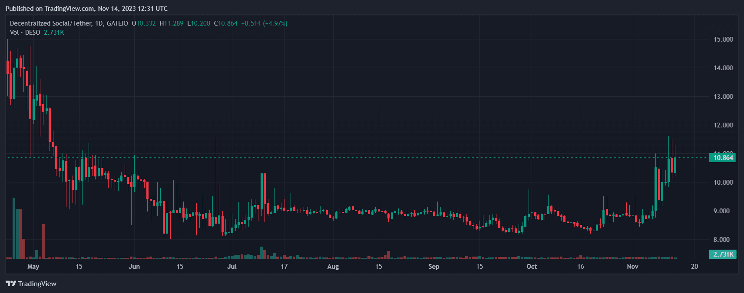Click the Decentralized Social/Tether symbol title
This screenshot has width=744, height=293.
coord(69,23)
